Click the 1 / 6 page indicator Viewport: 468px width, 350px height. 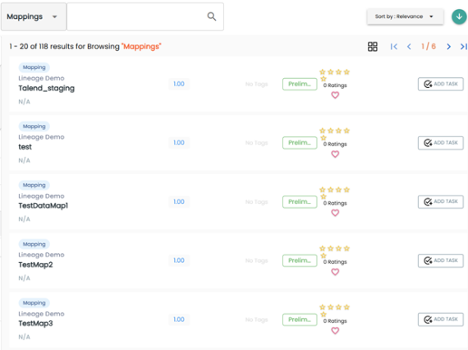(429, 46)
